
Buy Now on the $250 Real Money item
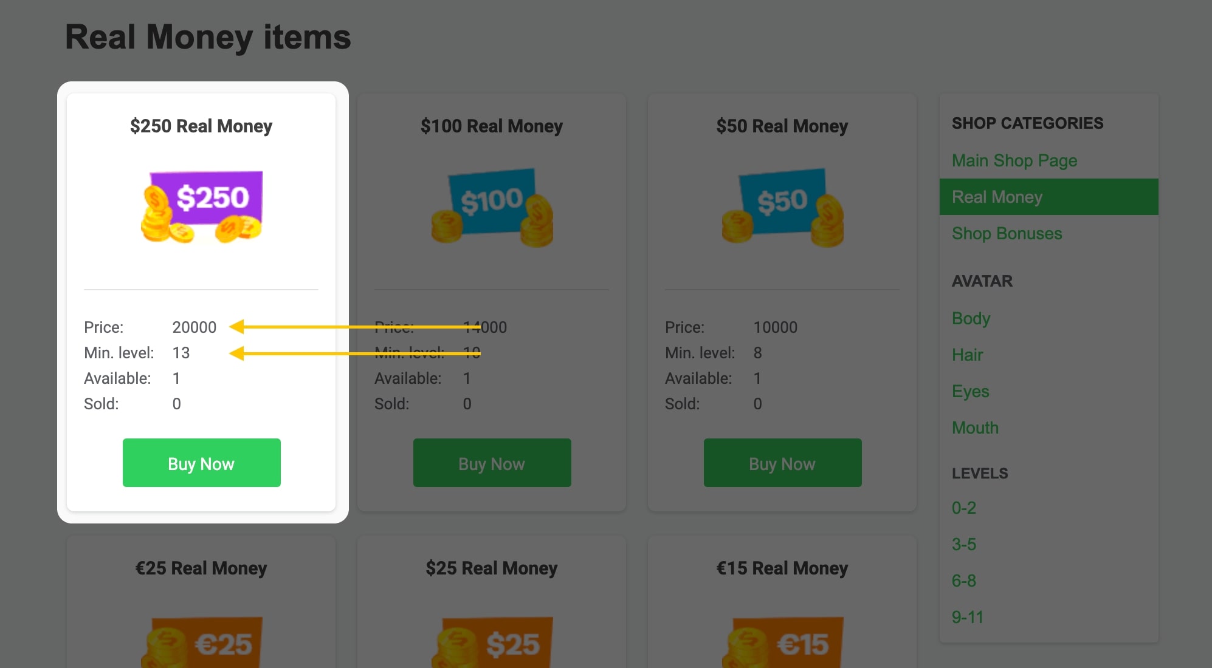(201, 463)
